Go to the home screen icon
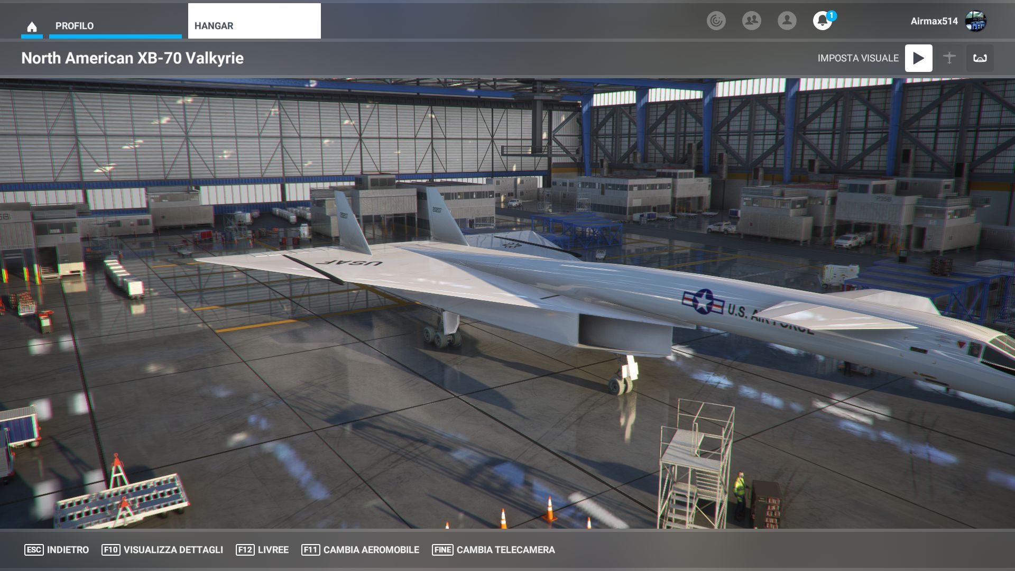The image size is (1015, 571). point(32,26)
